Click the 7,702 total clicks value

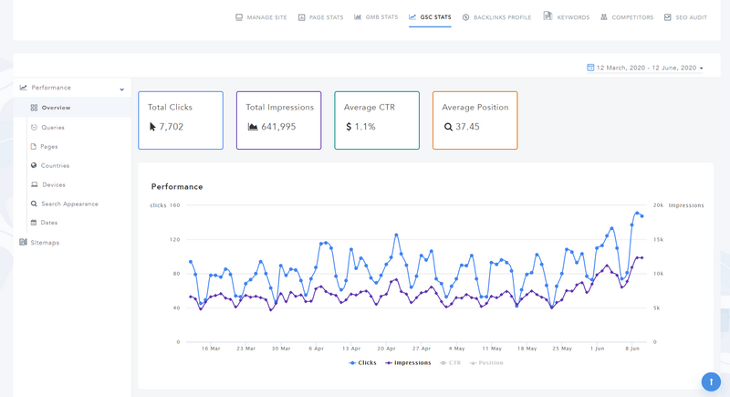coord(172,127)
